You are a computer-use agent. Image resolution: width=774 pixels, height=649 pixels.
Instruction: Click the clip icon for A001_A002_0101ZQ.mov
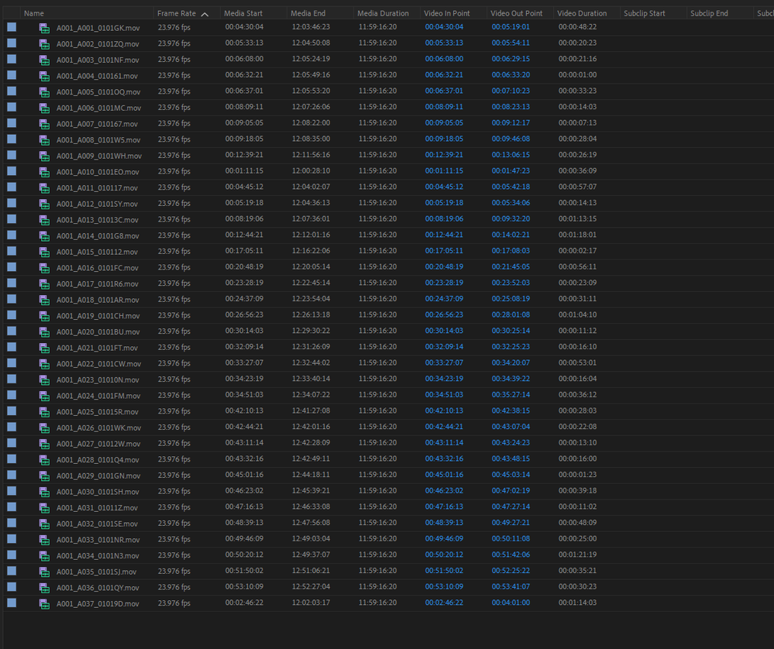point(44,44)
